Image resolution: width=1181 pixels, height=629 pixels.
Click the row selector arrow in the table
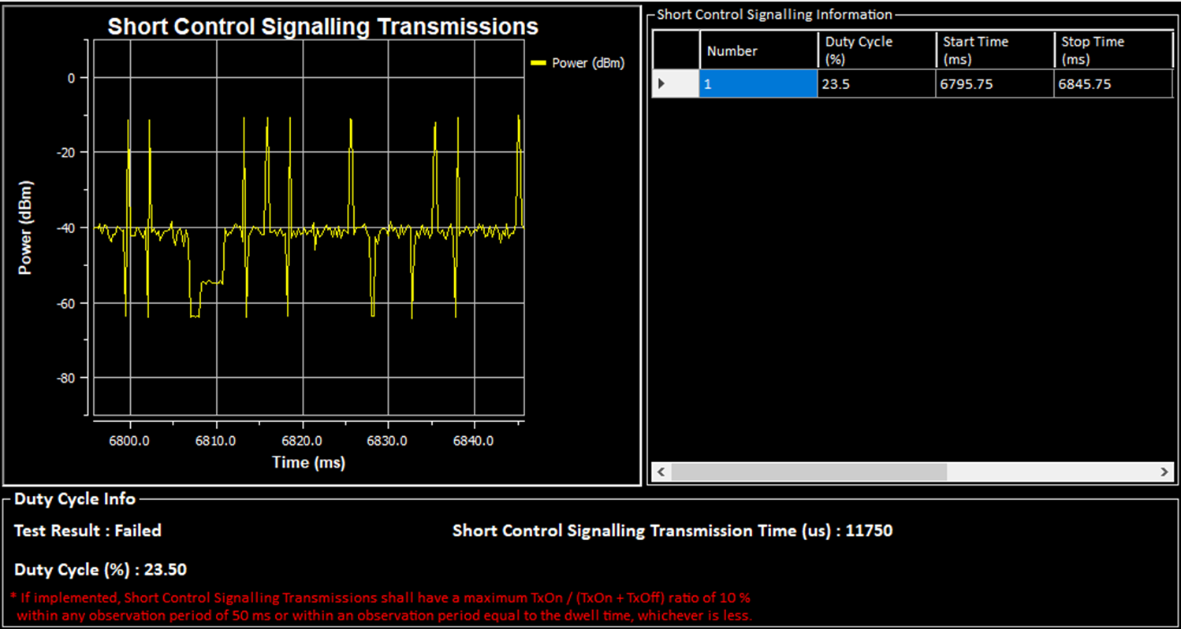[x=662, y=83]
